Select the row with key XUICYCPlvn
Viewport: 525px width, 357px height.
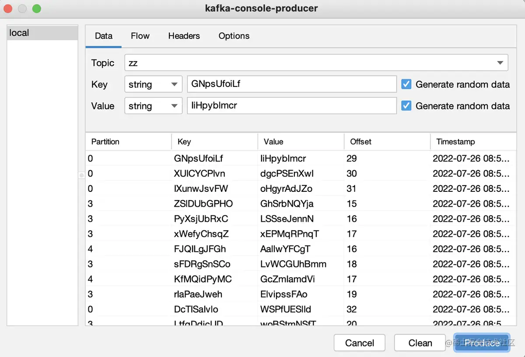[x=301, y=173]
